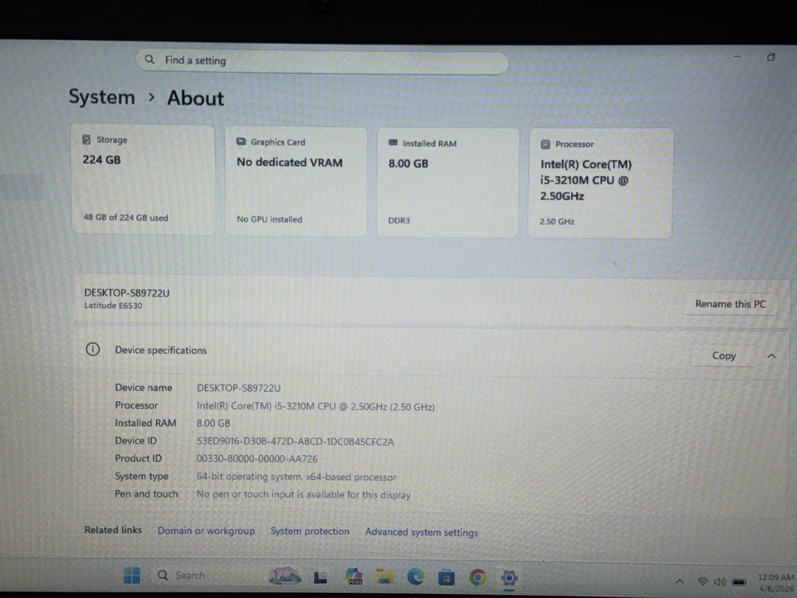This screenshot has width=797, height=598.
Task: Open the Graphics Card info card
Action: tap(296, 181)
